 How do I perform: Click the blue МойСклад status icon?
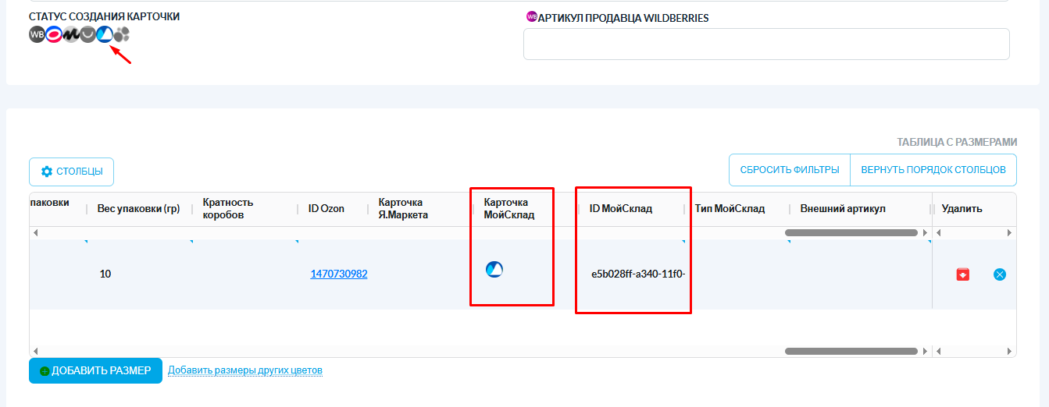click(104, 34)
